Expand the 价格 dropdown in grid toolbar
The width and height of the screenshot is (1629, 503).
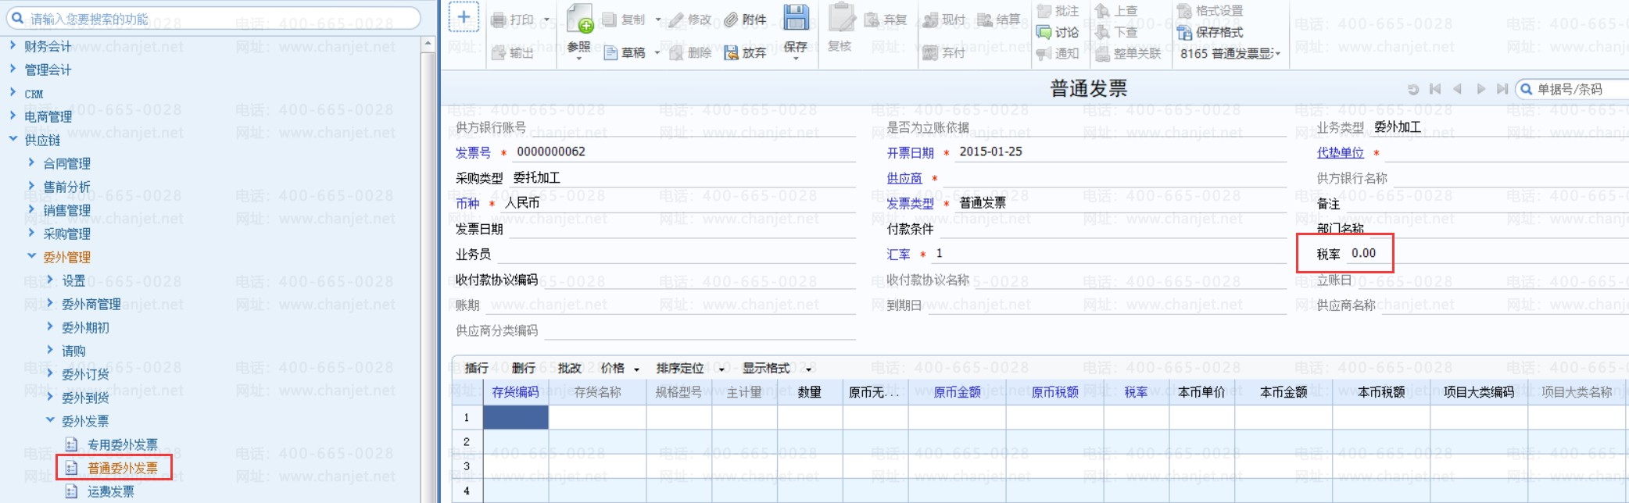(x=637, y=369)
